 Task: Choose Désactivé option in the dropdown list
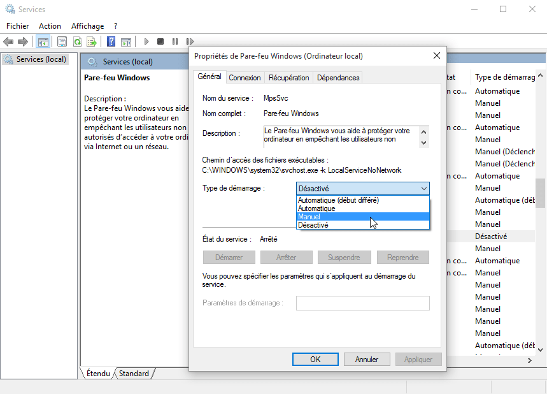coord(363,225)
